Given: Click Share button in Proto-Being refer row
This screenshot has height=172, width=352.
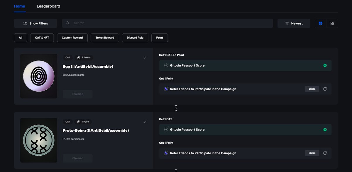Looking at the screenshot, I should (x=312, y=153).
